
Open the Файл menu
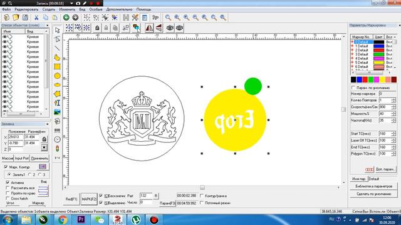[x=6, y=9]
